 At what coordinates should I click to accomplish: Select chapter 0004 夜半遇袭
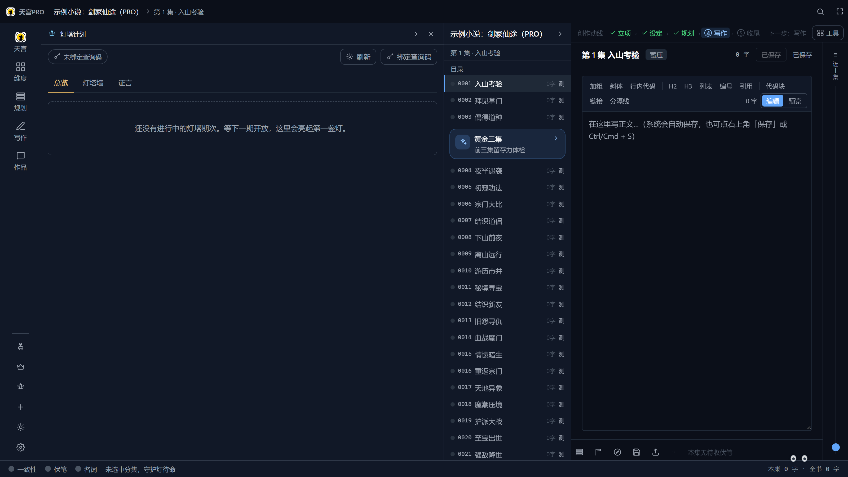(x=507, y=171)
